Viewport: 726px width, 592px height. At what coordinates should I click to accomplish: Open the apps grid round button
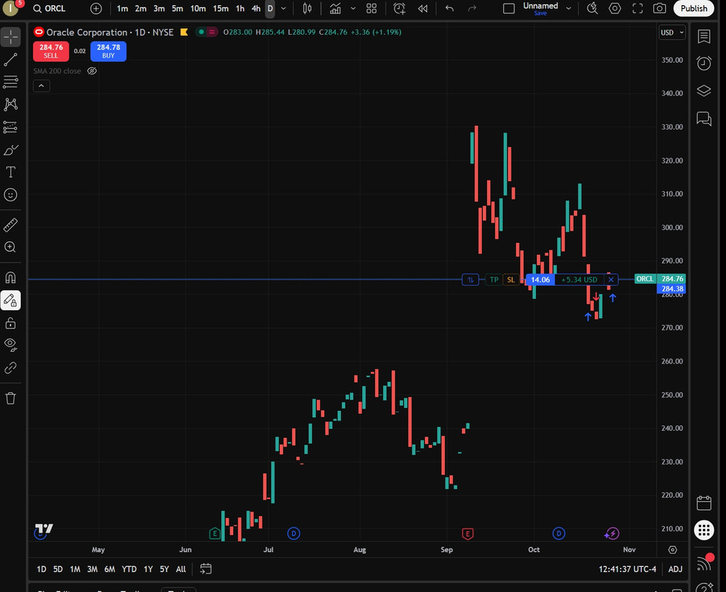pyautogui.click(x=704, y=530)
